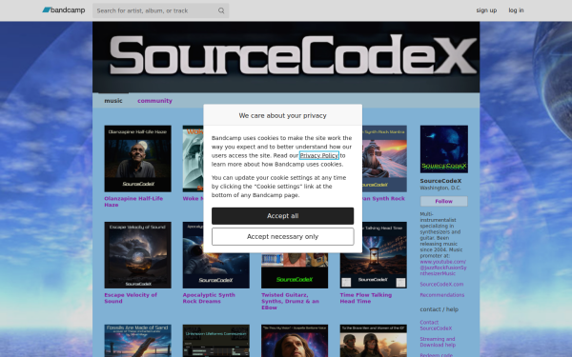
Task: Open the log in link
Action: [516, 10]
